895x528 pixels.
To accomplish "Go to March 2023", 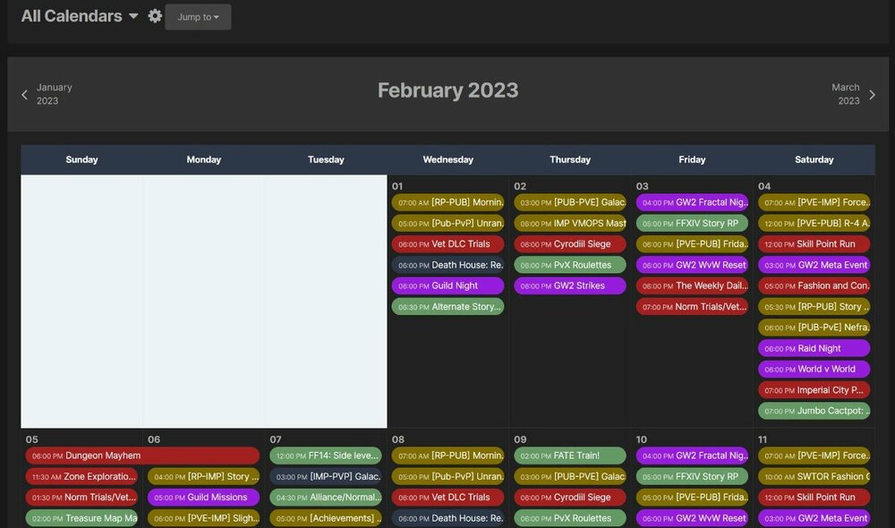I will [x=845, y=94].
